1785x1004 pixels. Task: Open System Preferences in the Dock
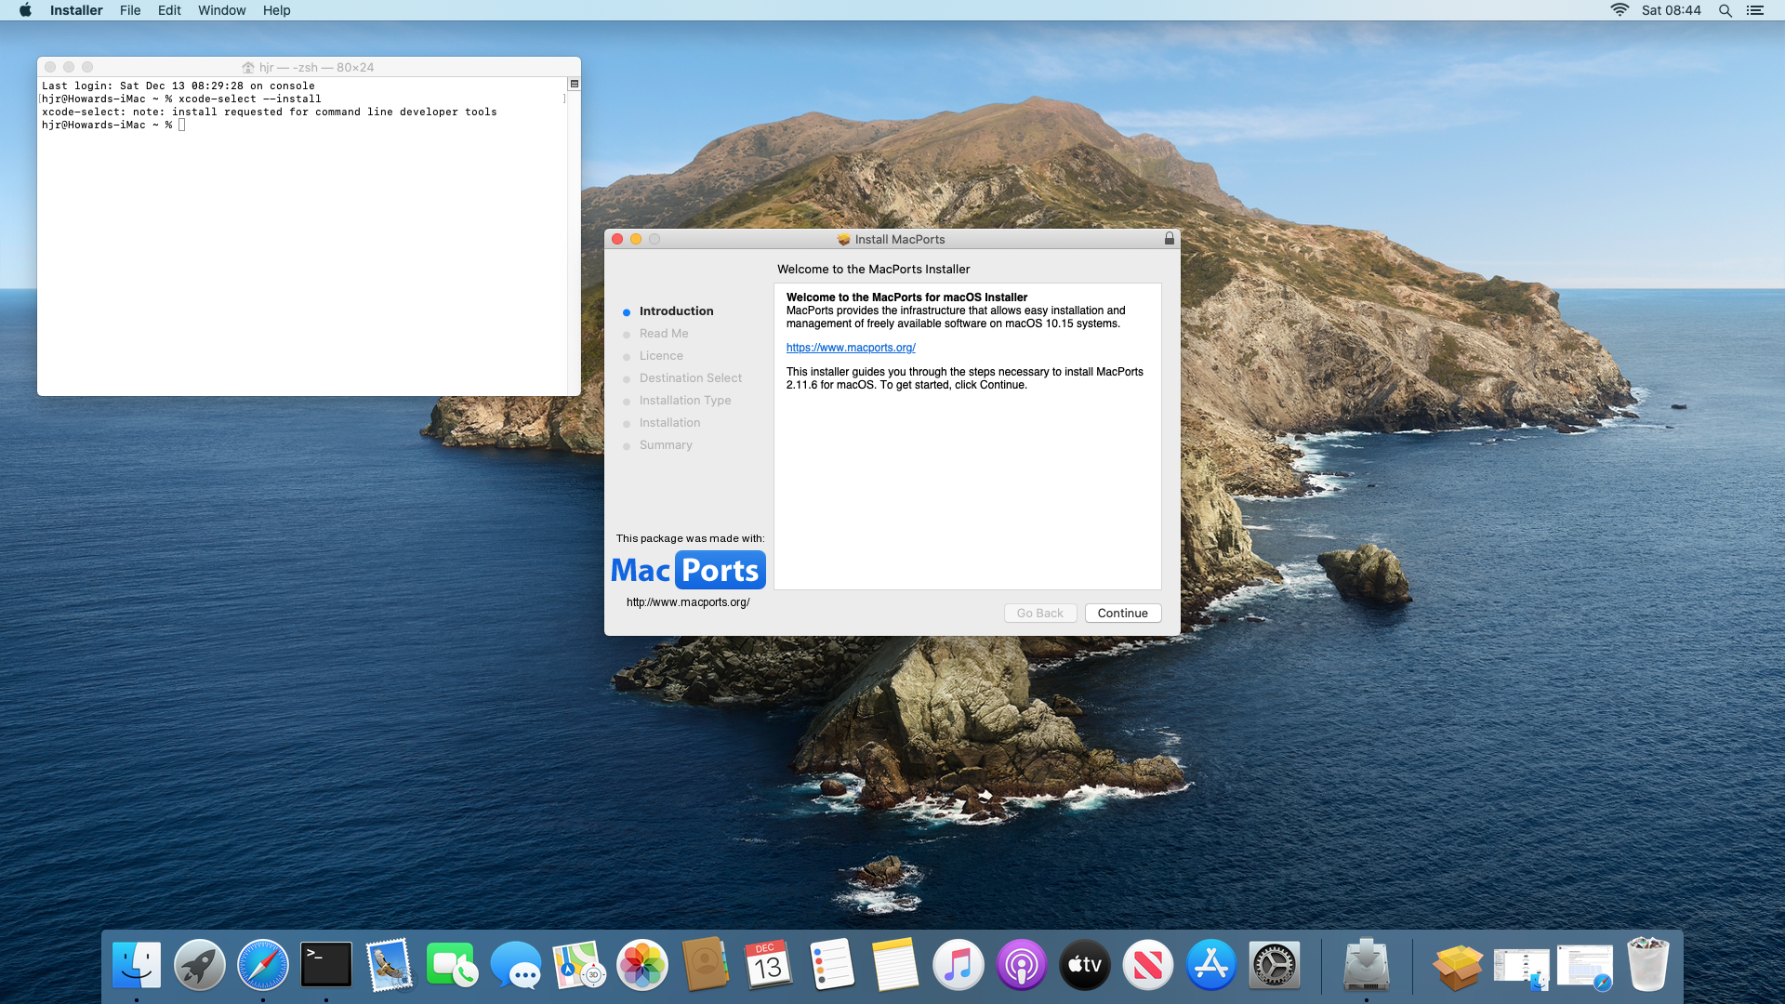[x=1275, y=965]
